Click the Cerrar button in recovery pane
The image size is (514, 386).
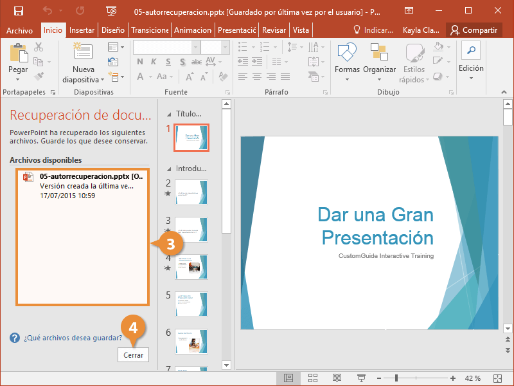click(134, 354)
